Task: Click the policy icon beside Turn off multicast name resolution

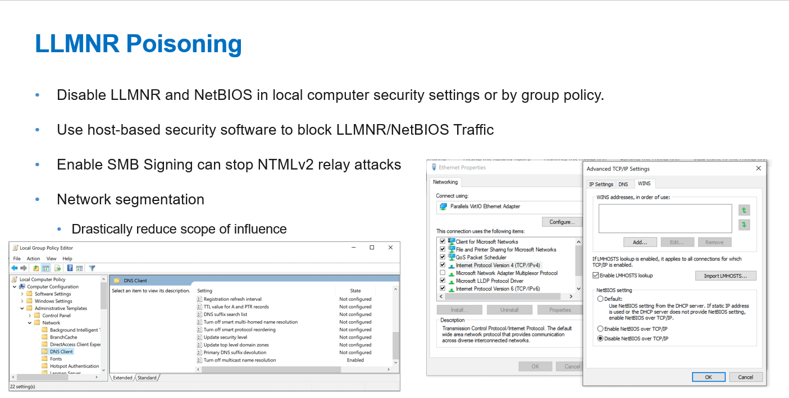Action: [x=199, y=360]
